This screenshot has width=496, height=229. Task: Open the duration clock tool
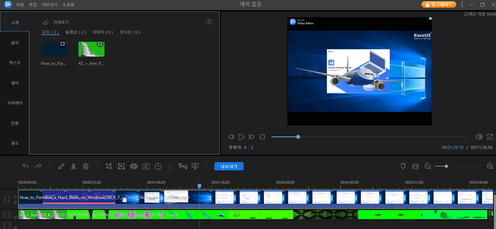pos(158,166)
